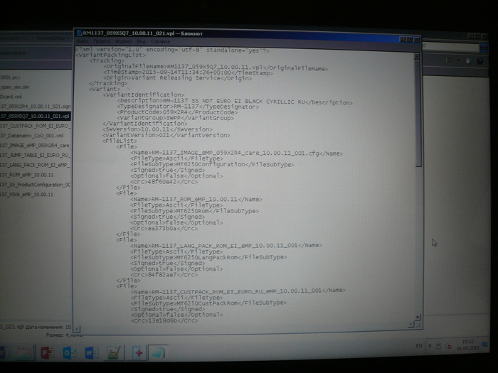498x373 pixels.
Task: Select VIVA_eMP_10.00.11 file in Explorer
Action: [x=27, y=195]
